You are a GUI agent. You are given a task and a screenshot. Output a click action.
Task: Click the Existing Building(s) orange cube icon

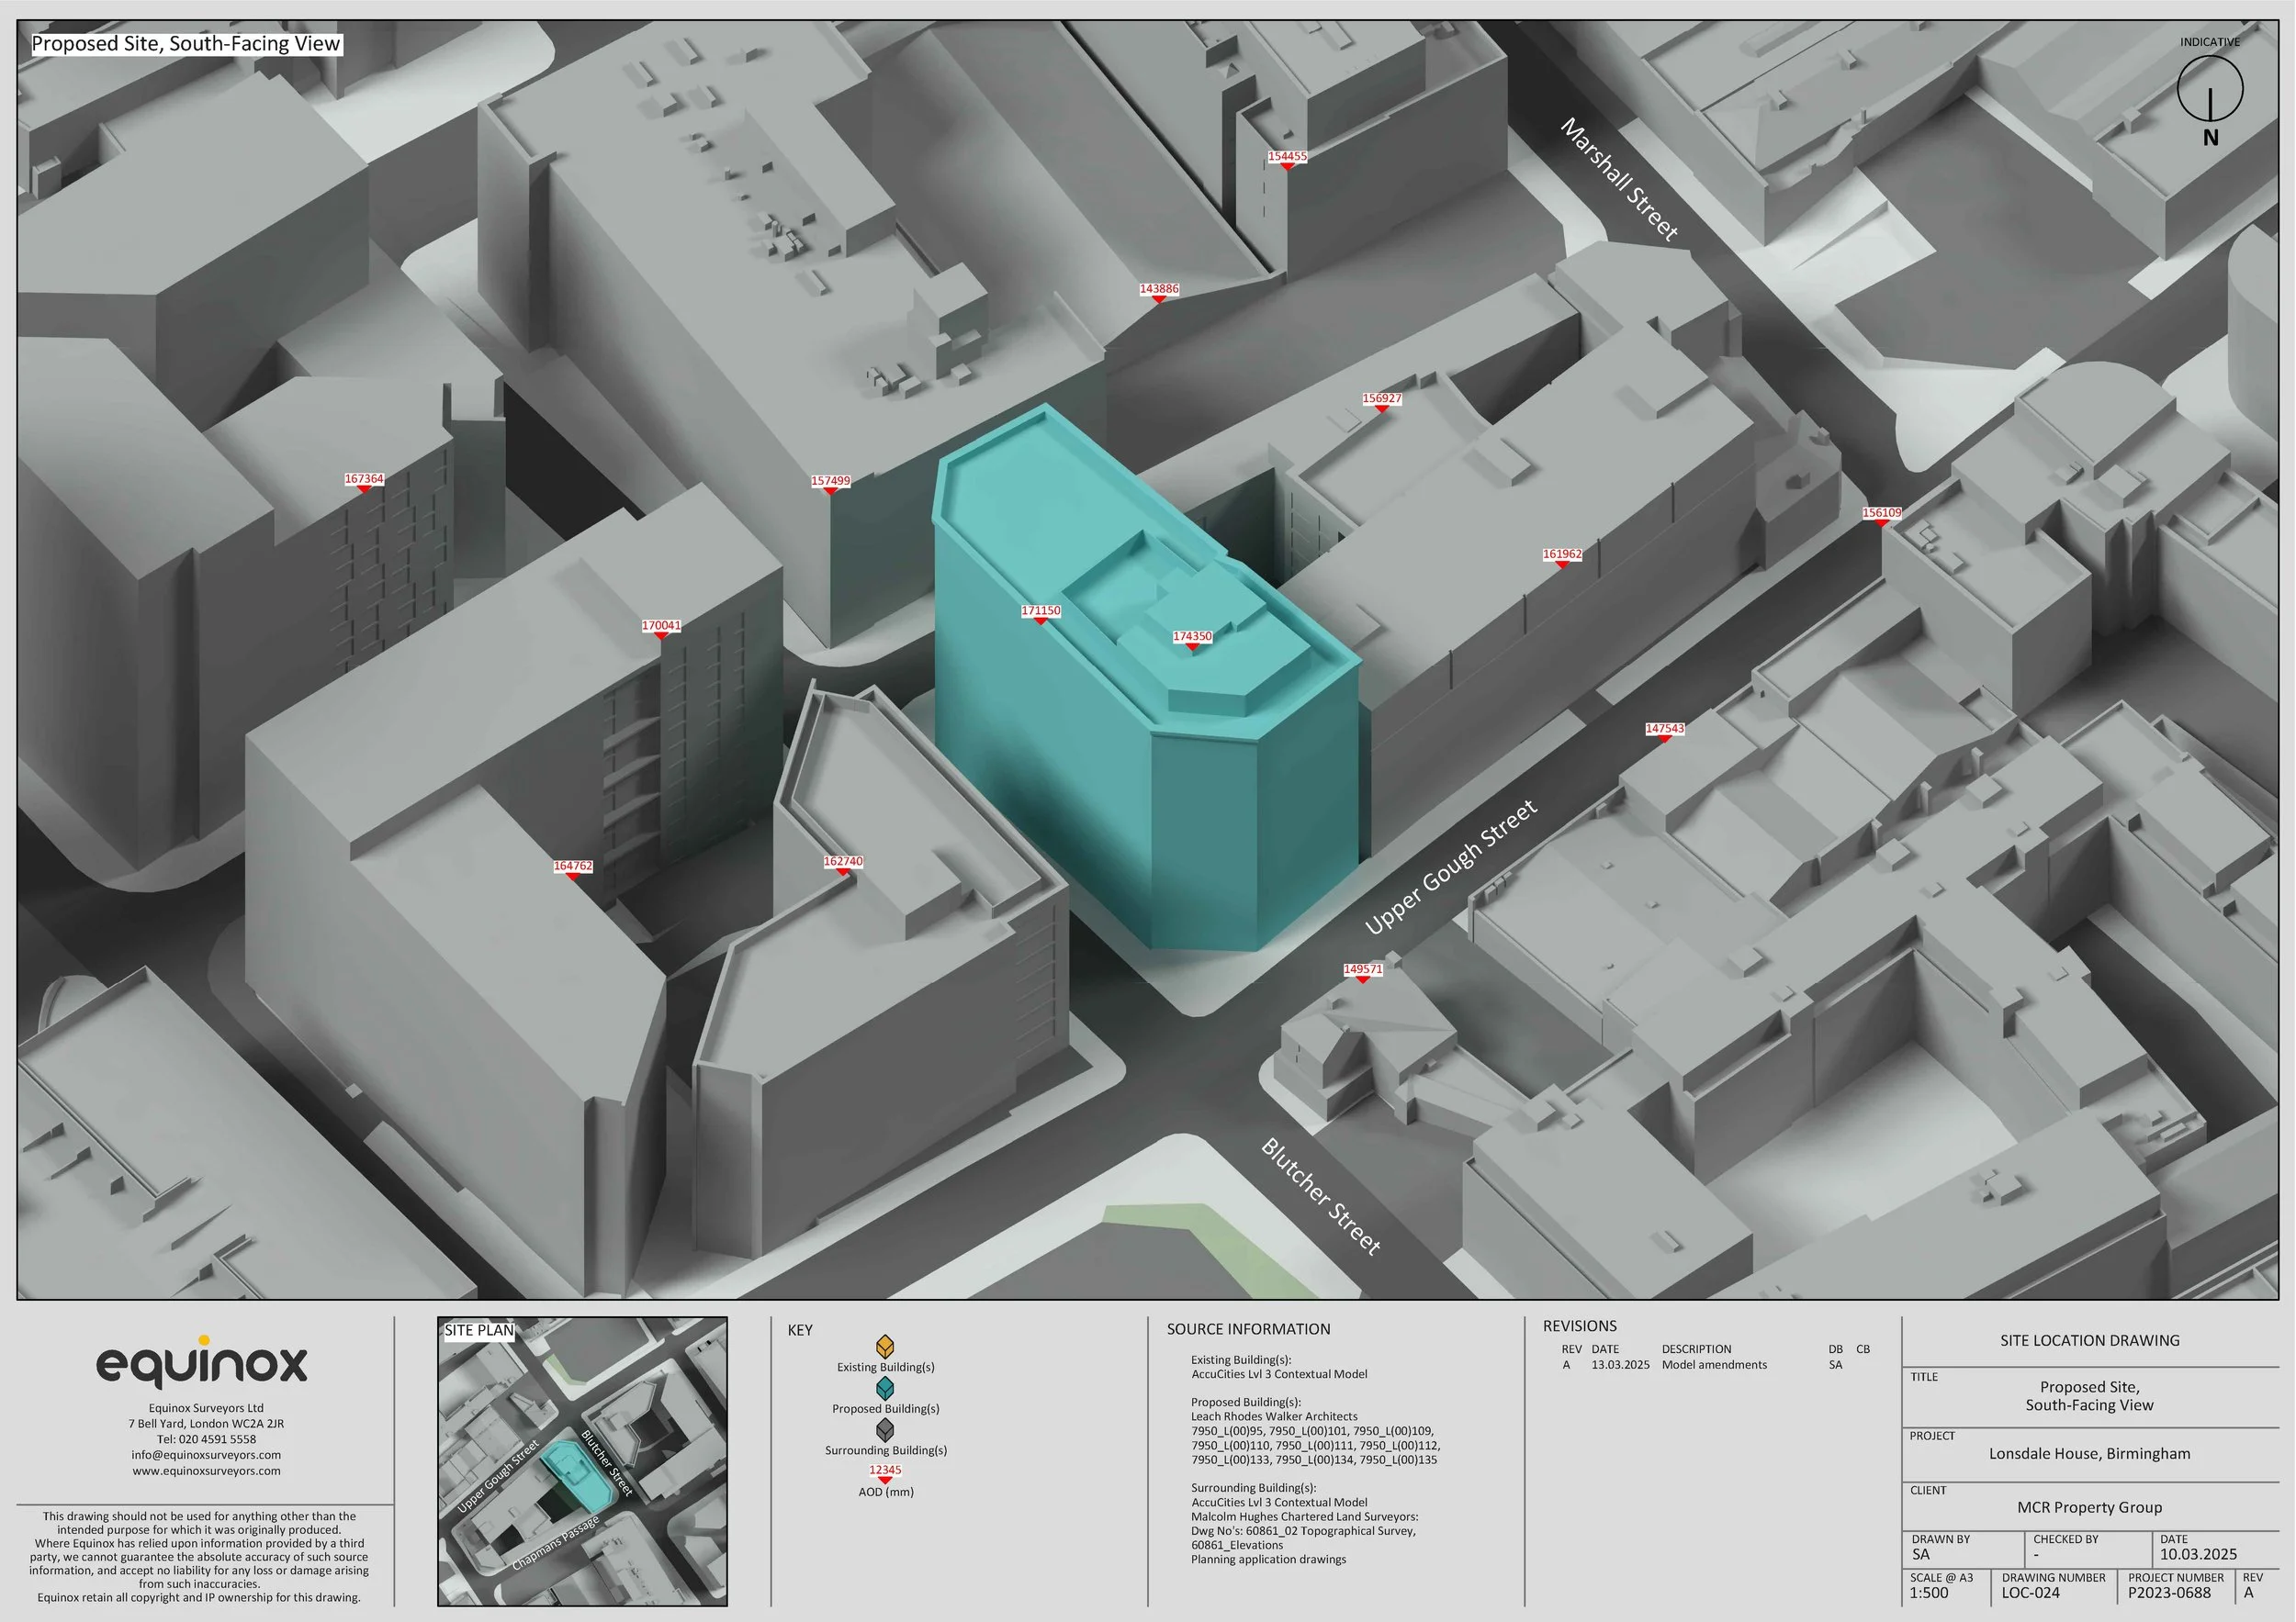click(885, 1348)
